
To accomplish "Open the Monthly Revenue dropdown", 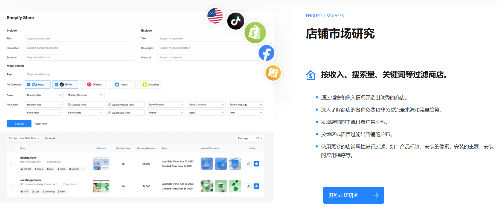I will [85, 95].
